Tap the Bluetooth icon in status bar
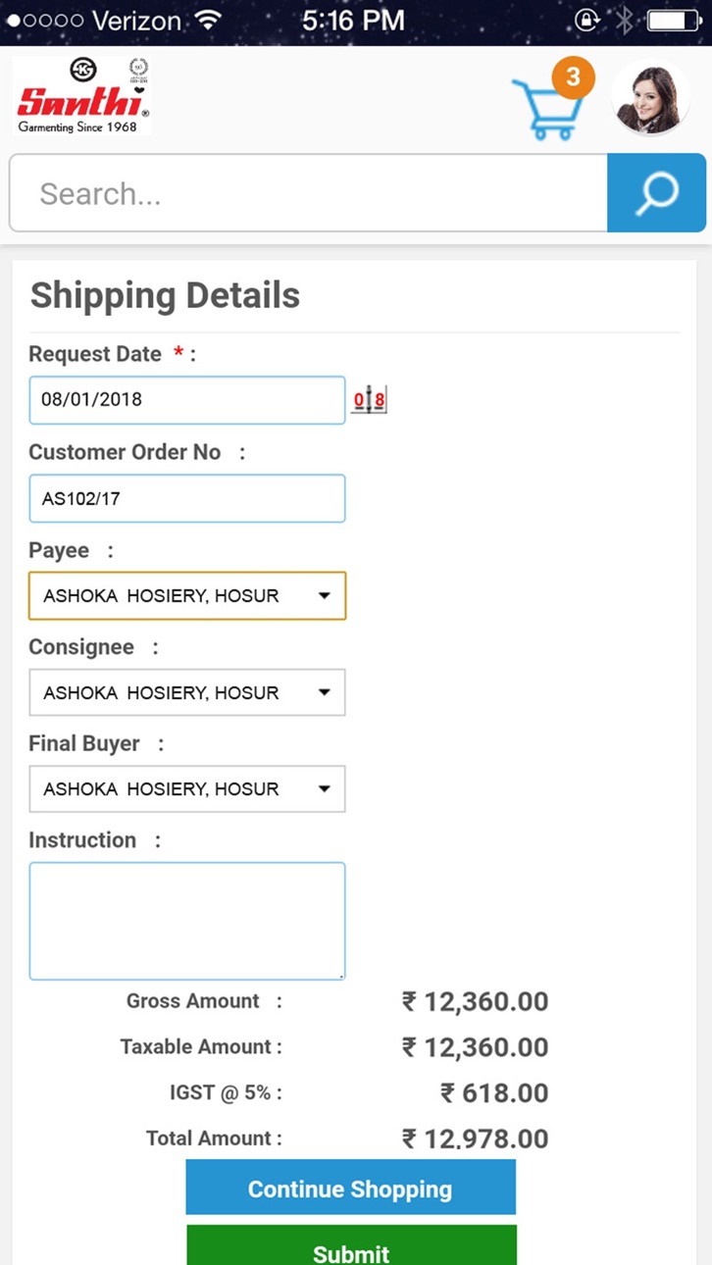Viewport: 712px width, 1265px height. tap(623, 20)
